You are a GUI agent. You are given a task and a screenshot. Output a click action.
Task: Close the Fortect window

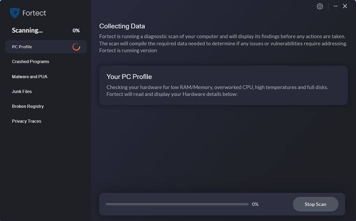click(345, 6)
